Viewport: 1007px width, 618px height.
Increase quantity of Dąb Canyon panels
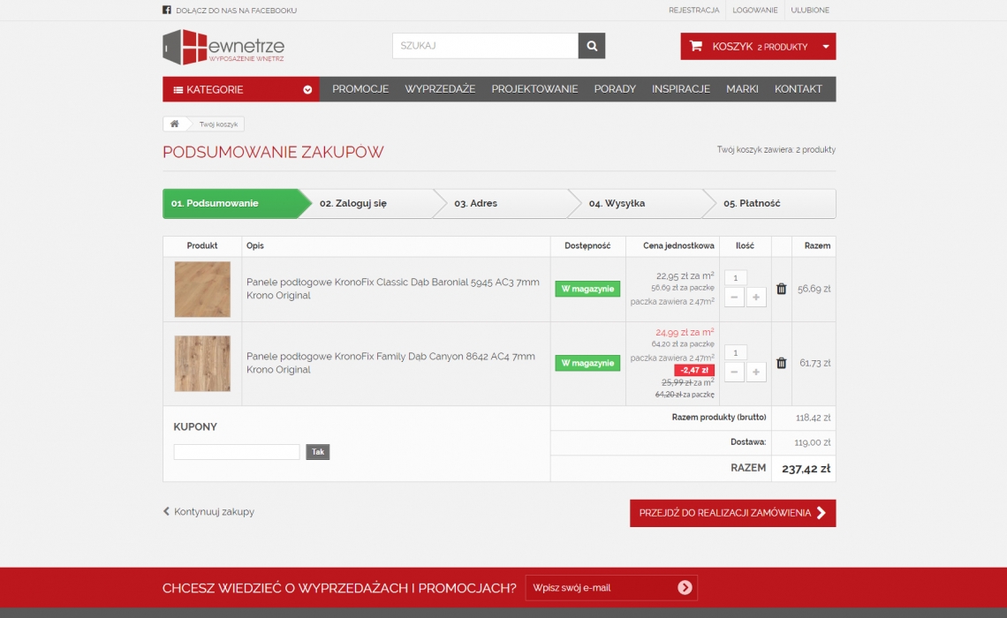756,372
